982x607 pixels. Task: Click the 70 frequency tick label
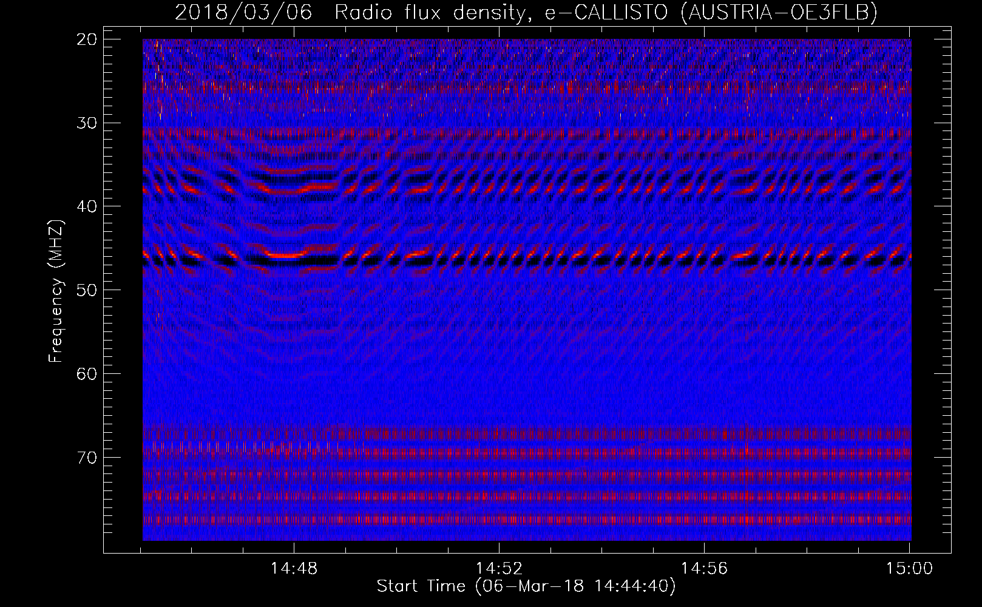pos(87,457)
